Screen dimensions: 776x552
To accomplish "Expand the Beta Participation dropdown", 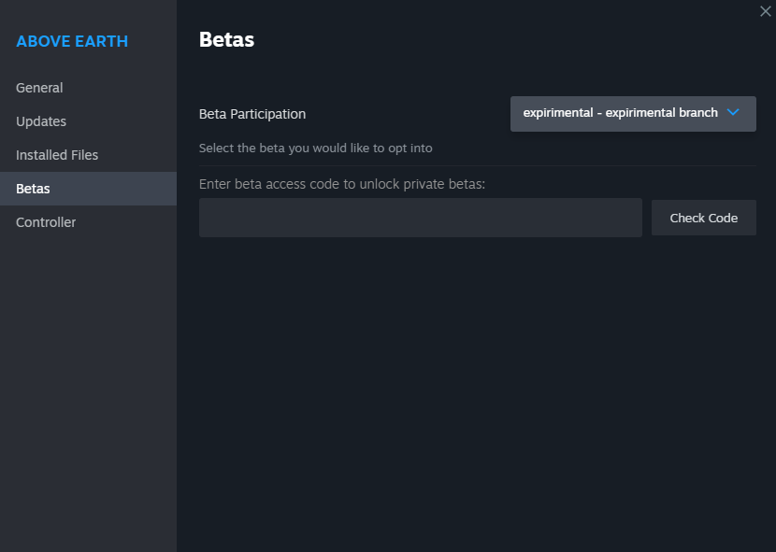I will pyautogui.click(x=632, y=113).
